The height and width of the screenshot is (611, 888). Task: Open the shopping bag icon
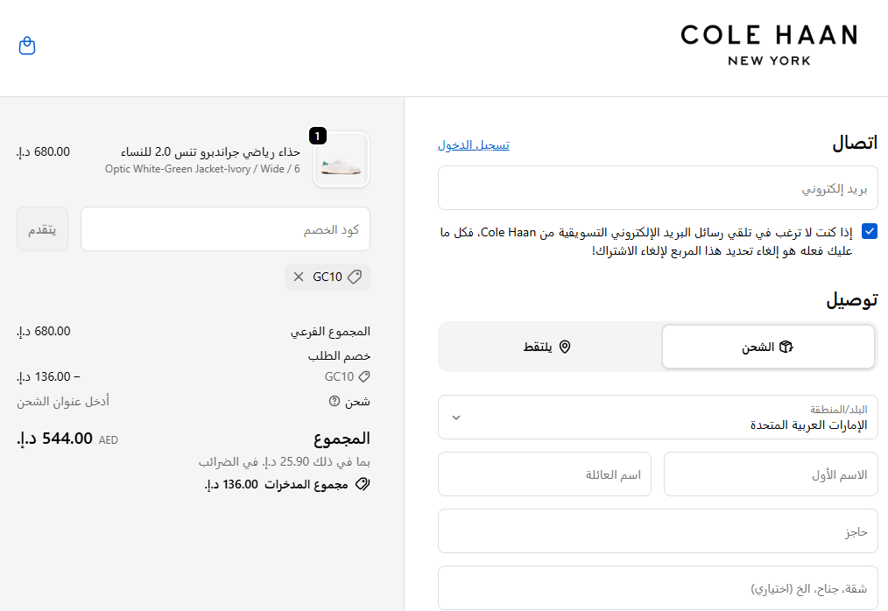pyautogui.click(x=27, y=46)
